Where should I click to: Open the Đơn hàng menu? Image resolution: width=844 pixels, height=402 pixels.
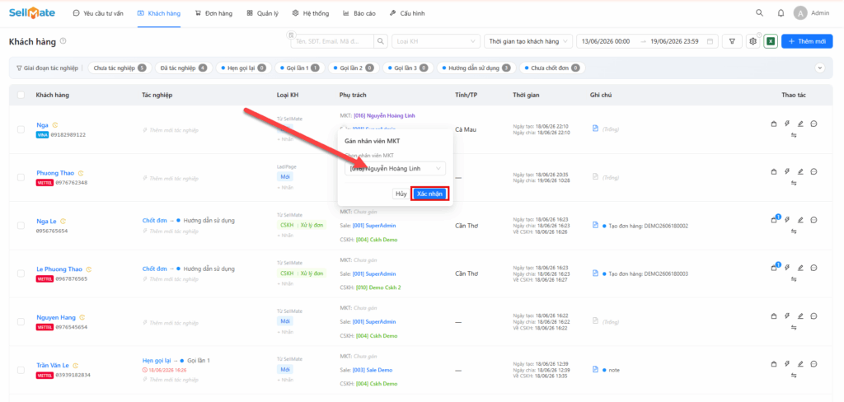pyautogui.click(x=213, y=13)
